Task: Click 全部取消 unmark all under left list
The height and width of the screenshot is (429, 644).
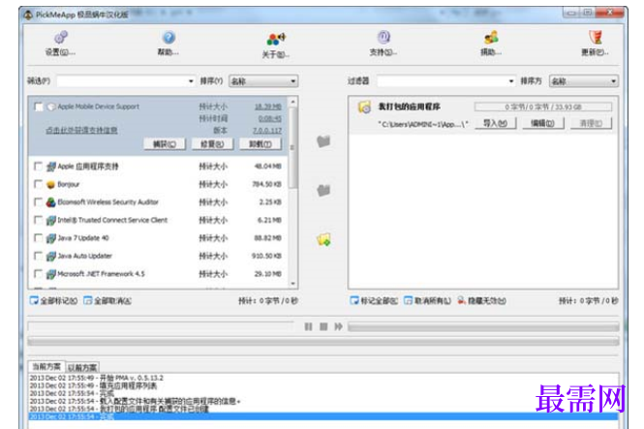Action: pos(107,301)
